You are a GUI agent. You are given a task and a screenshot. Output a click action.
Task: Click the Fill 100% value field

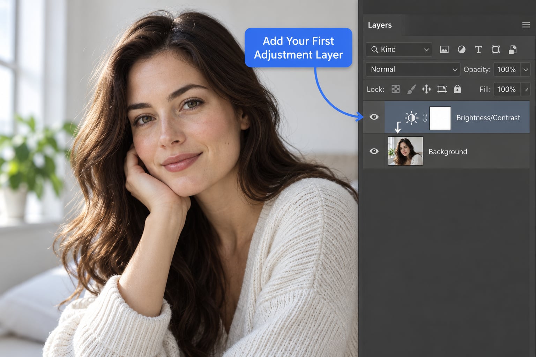[507, 89]
